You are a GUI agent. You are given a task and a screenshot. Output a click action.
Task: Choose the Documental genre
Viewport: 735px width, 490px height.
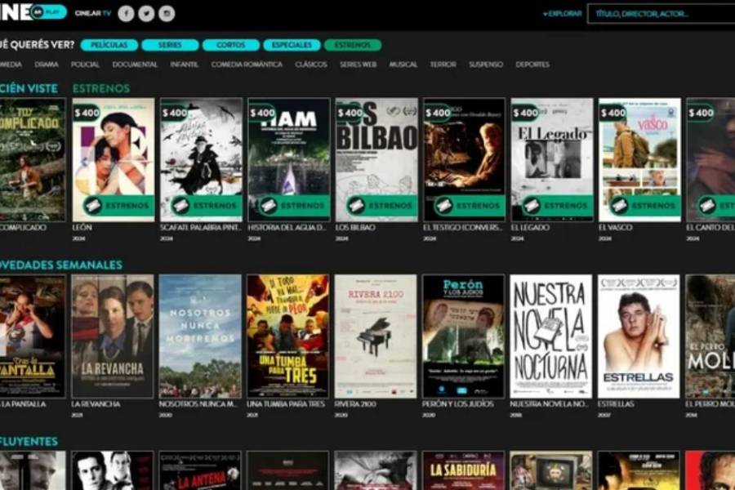point(135,65)
